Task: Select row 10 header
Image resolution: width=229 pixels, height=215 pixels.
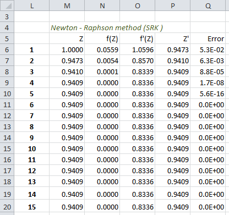Action: point(7,93)
